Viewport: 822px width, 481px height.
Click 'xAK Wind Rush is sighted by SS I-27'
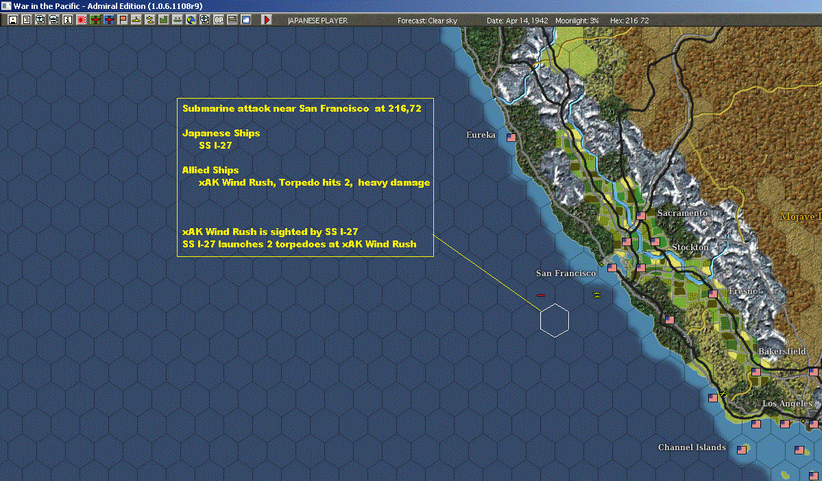coord(270,232)
